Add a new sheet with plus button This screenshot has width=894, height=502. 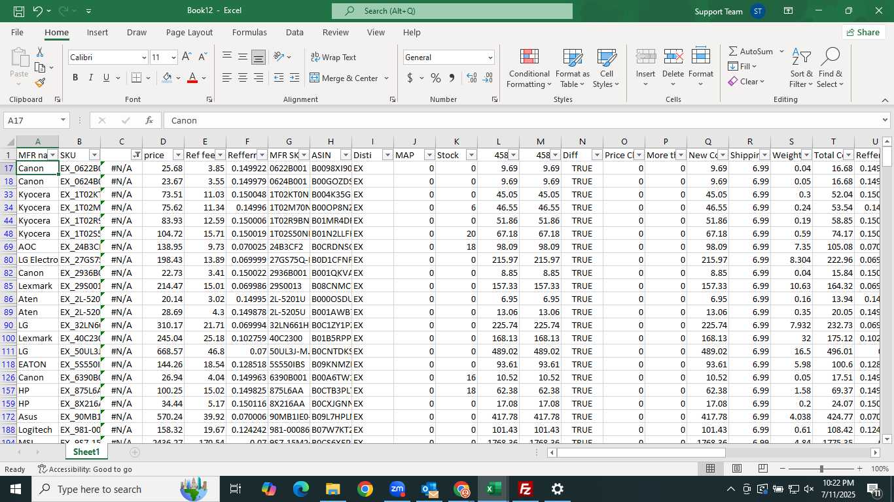tap(135, 452)
